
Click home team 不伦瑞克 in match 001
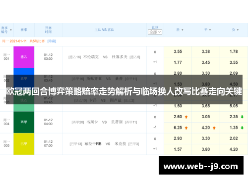coord(91,57)
